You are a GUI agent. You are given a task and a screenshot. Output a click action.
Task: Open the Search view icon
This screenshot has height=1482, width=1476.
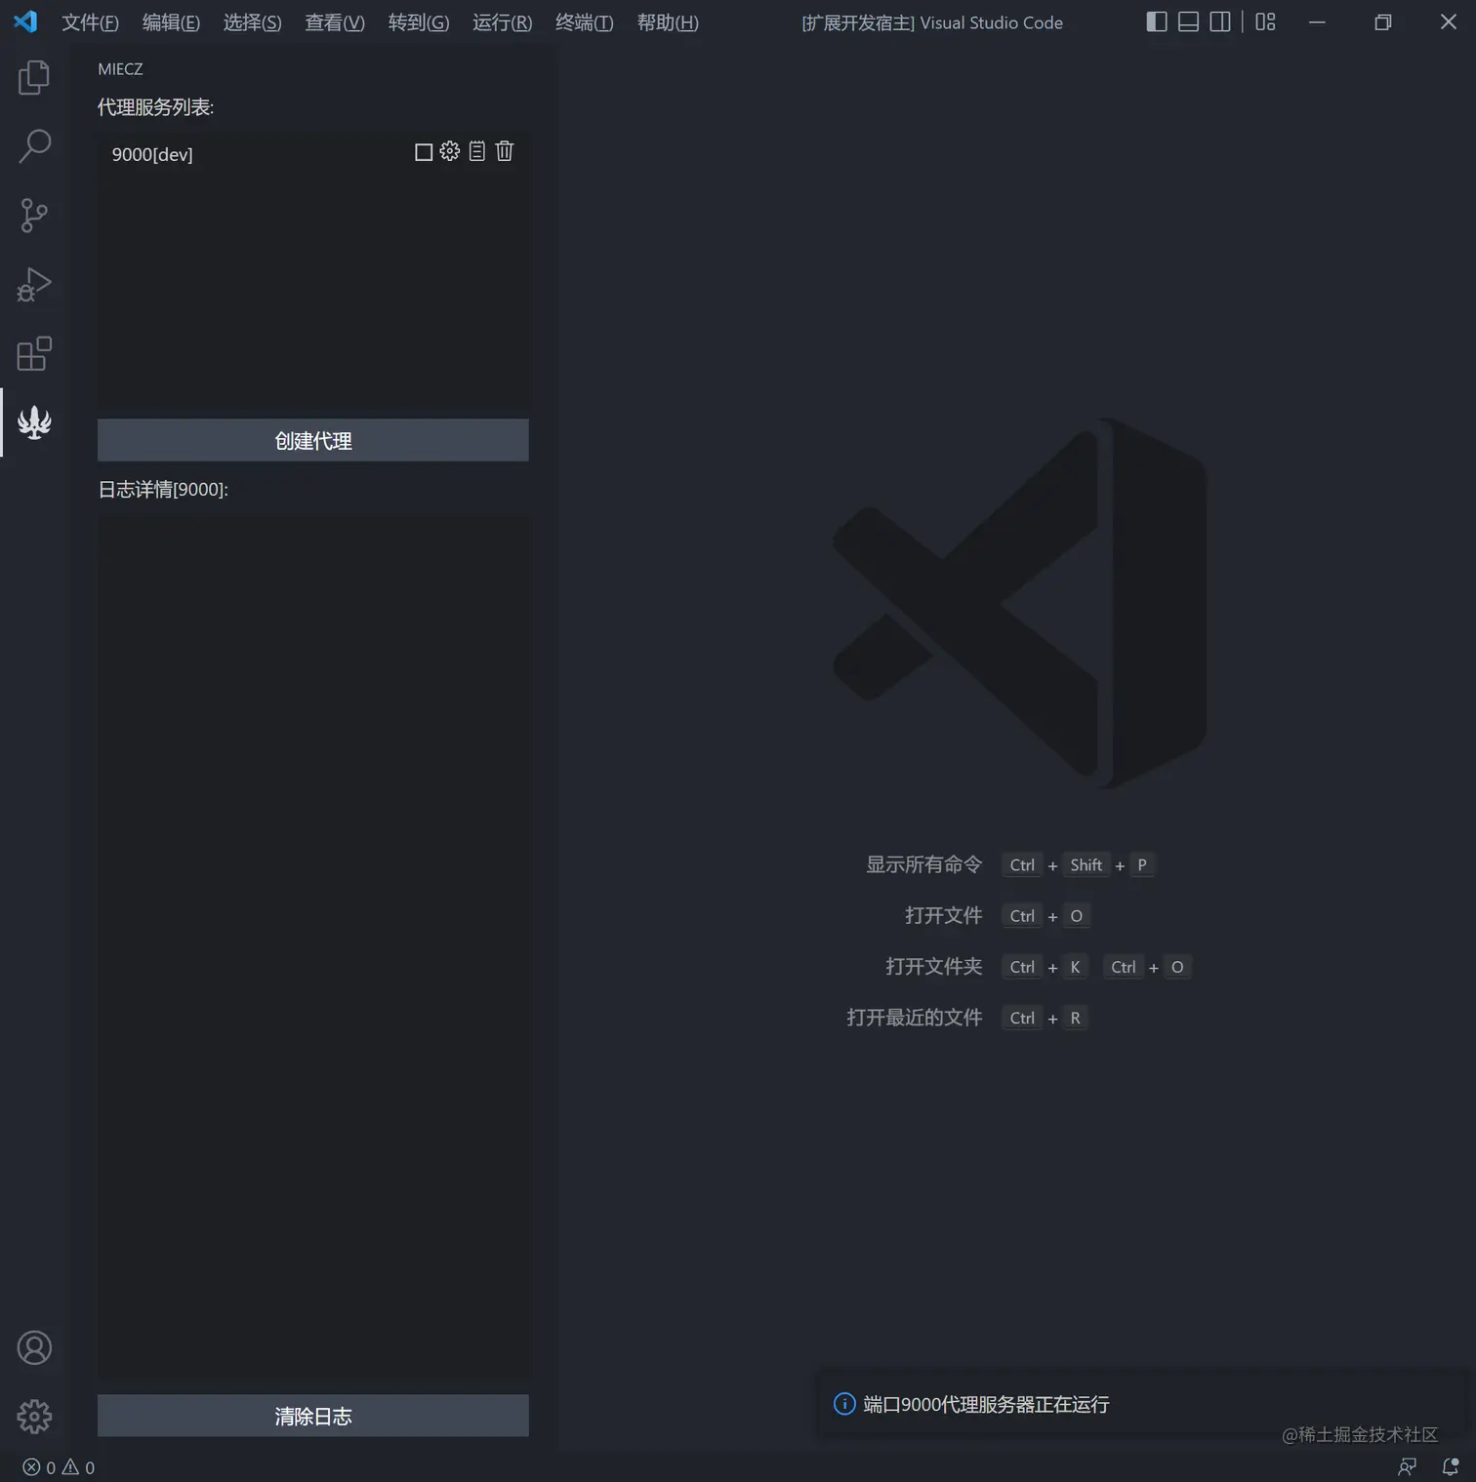click(34, 146)
